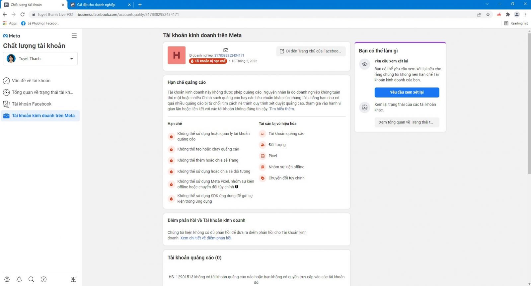Click the eye icon beside 'Yêu cầu xem xét lại'
The height and width of the screenshot is (286, 531).
pyautogui.click(x=364, y=64)
